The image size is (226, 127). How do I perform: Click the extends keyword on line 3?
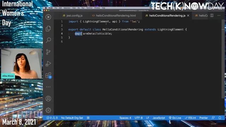pos(150,30)
